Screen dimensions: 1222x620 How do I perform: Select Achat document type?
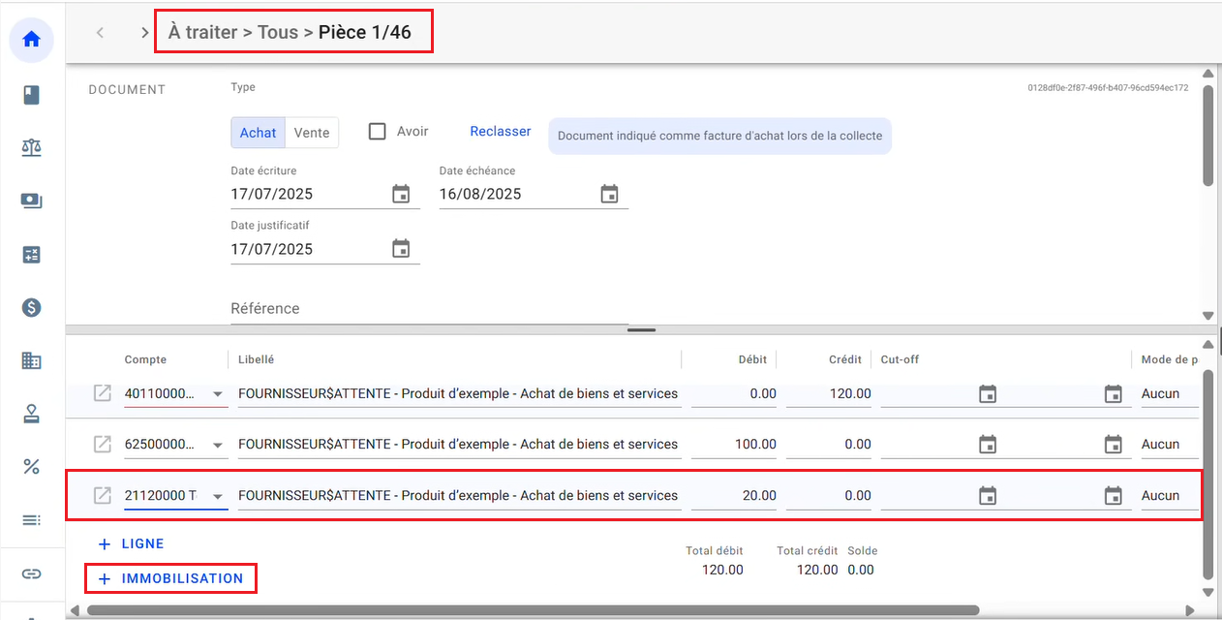[259, 133]
